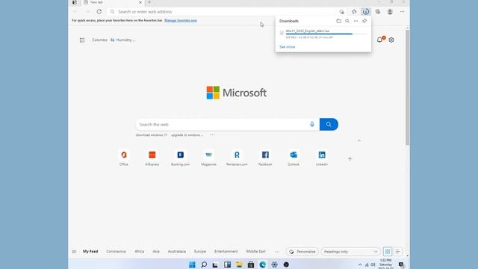Image resolution: width=478 pixels, height=269 pixels.
Task: Show more feed topics ellipsis
Action: (x=277, y=252)
